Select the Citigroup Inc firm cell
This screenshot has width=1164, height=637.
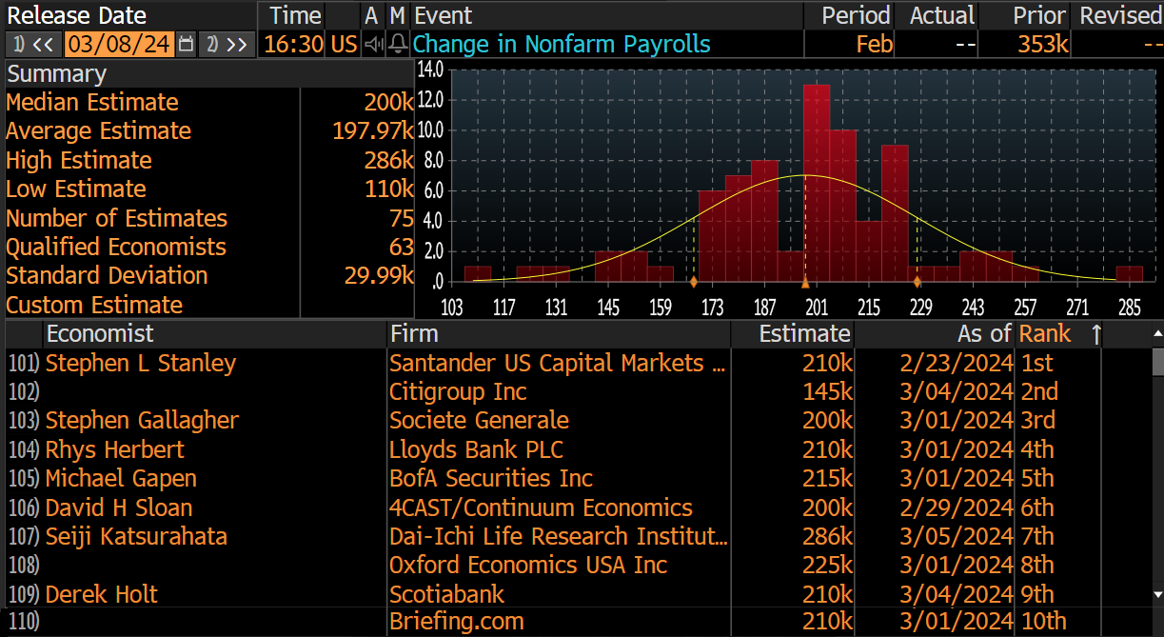(458, 392)
